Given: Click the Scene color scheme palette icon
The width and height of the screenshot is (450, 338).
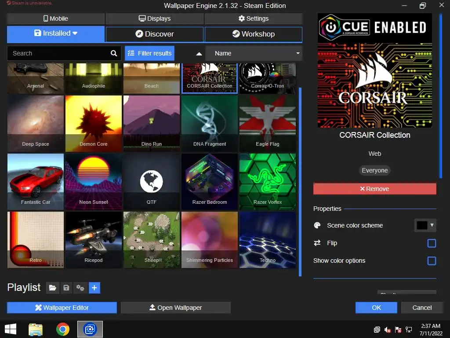Looking at the screenshot, I should pyautogui.click(x=317, y=225).
